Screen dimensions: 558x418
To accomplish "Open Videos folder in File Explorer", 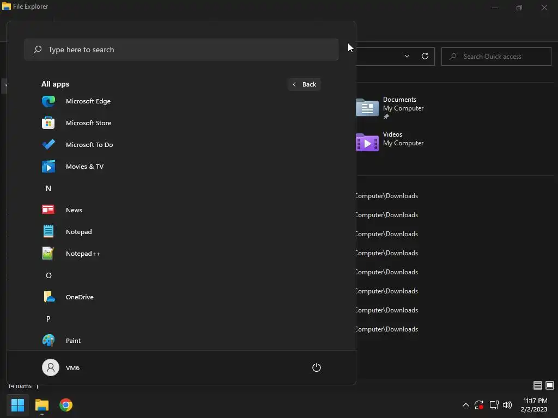I will pos(391,142).
